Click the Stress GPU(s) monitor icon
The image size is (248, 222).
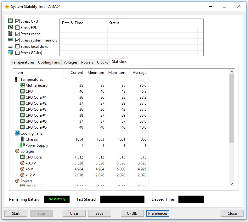pos(10,53)
